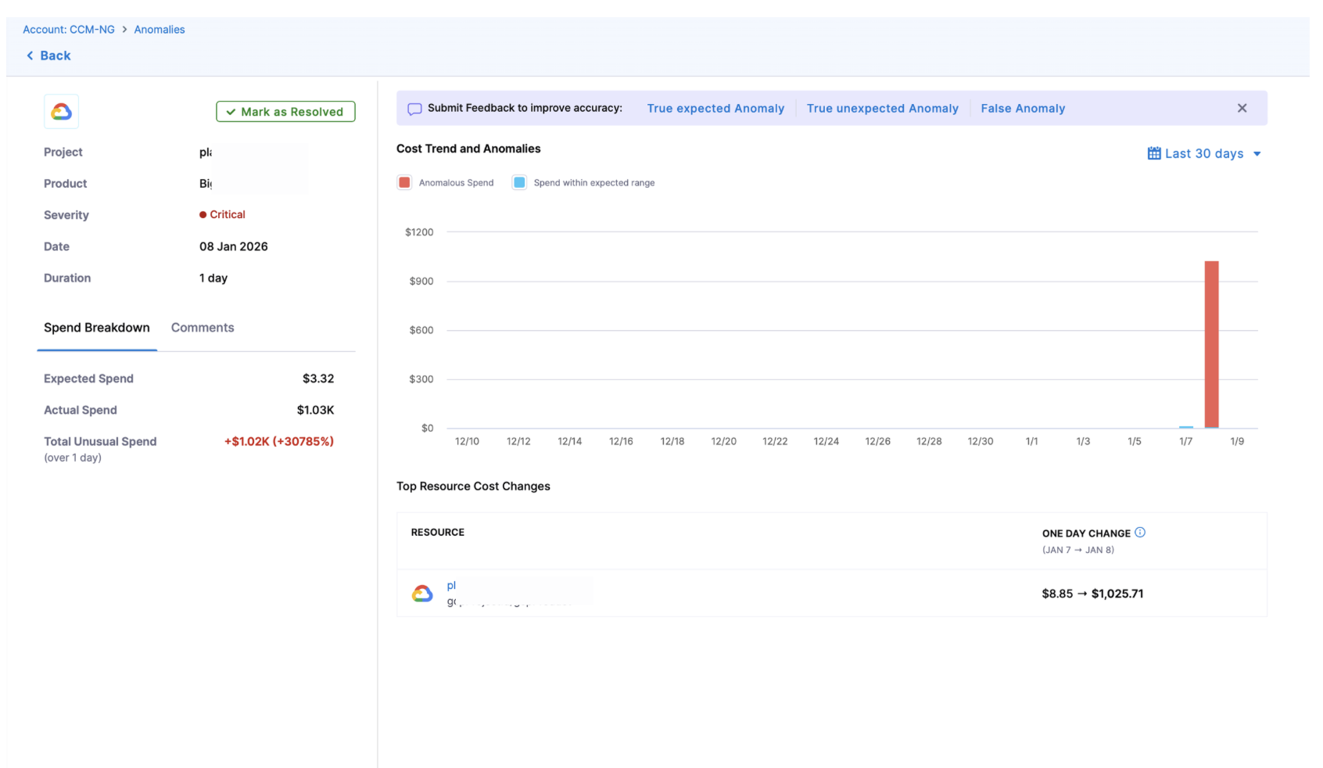Submit True expected Anomaly feedback

click(x=715, y=109)
